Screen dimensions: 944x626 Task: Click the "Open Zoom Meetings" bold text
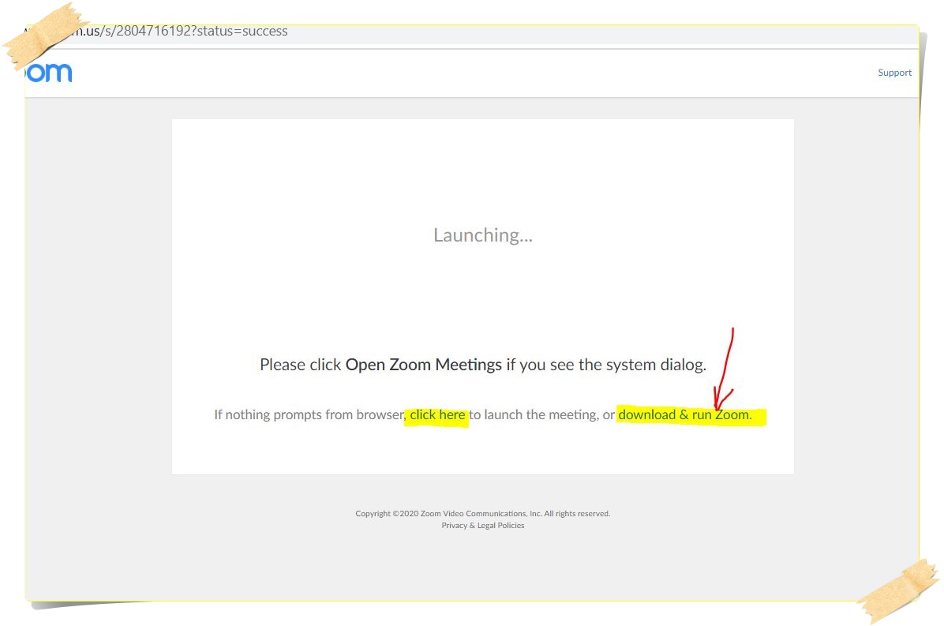(x=423, y=365)
